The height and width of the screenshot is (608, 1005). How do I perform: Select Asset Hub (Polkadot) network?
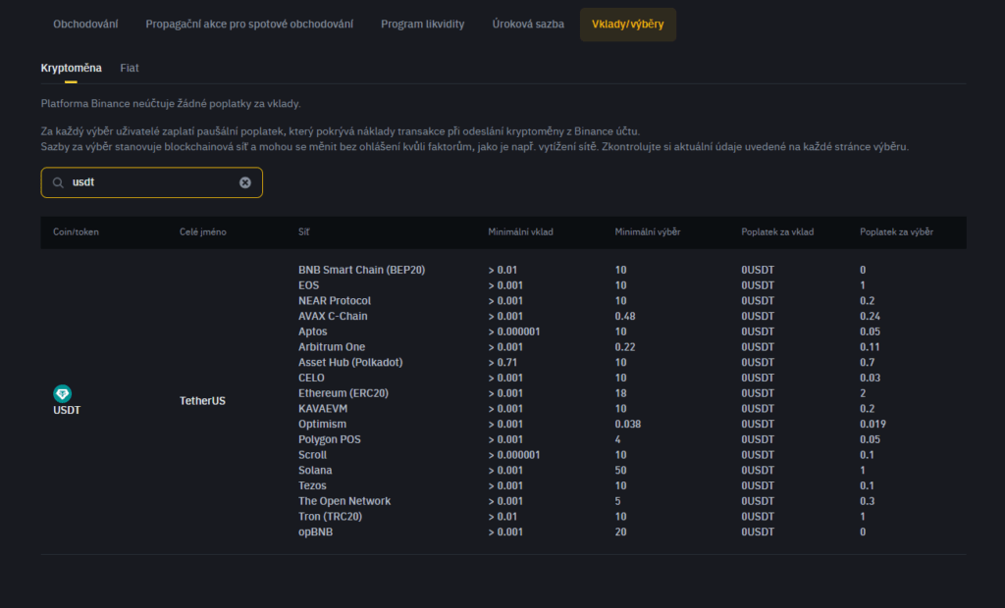pos(350,362)
